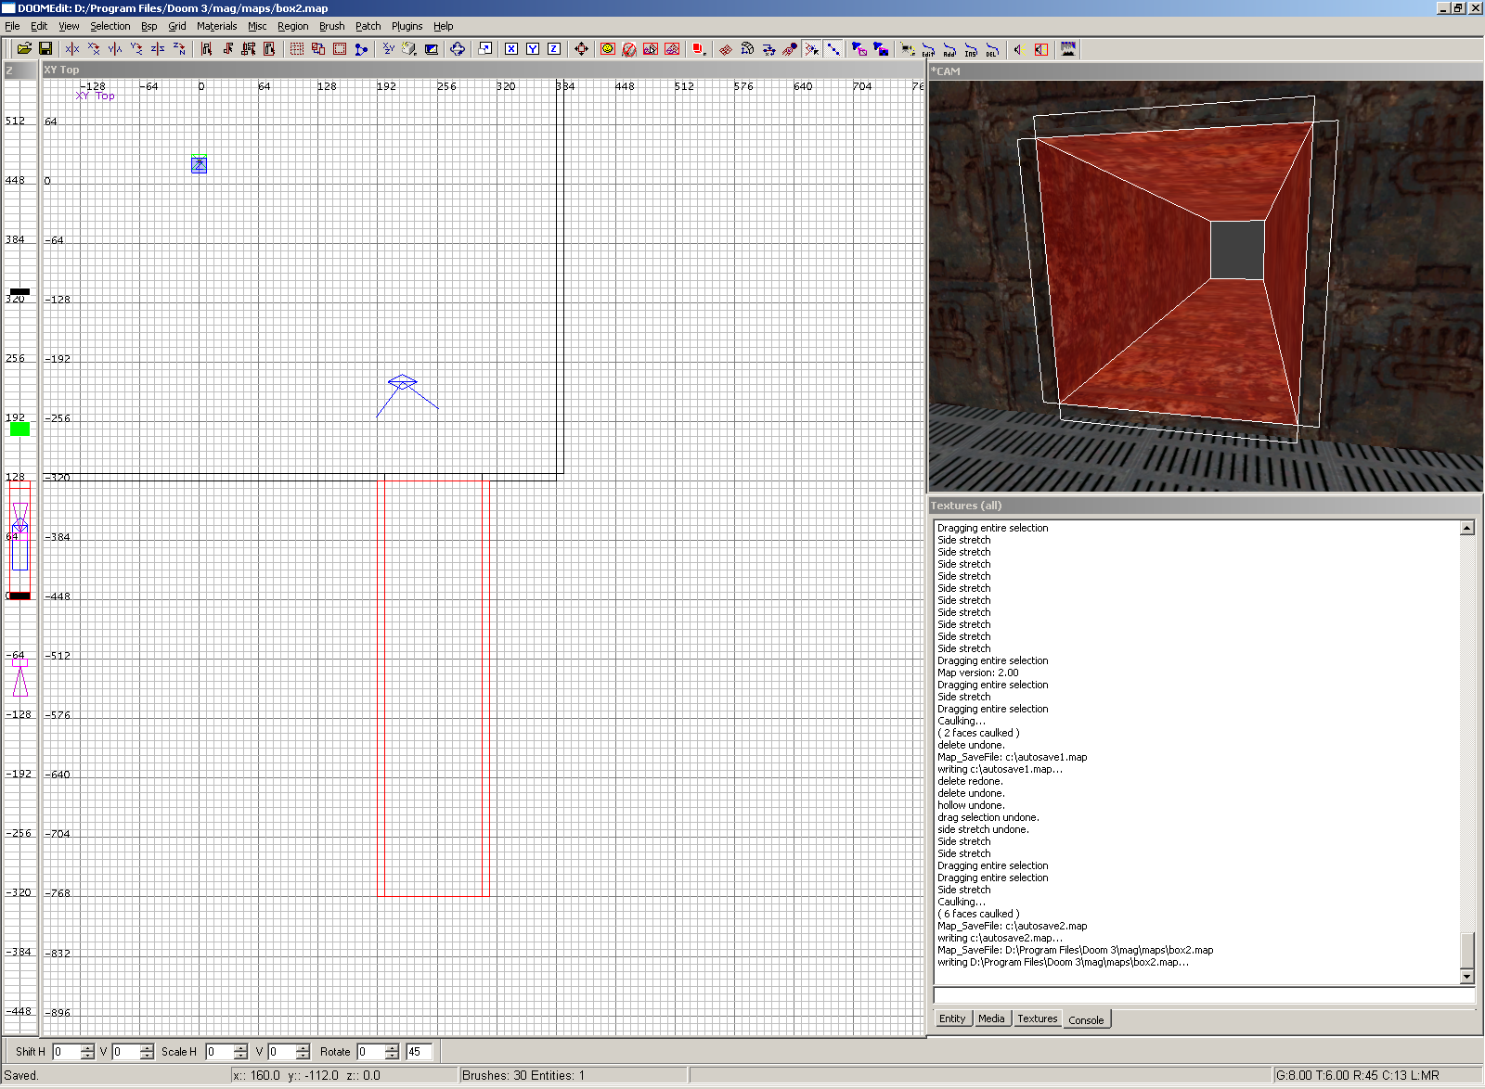Open the Brush menu
1485x1089 pixels.
click(331, 26)
